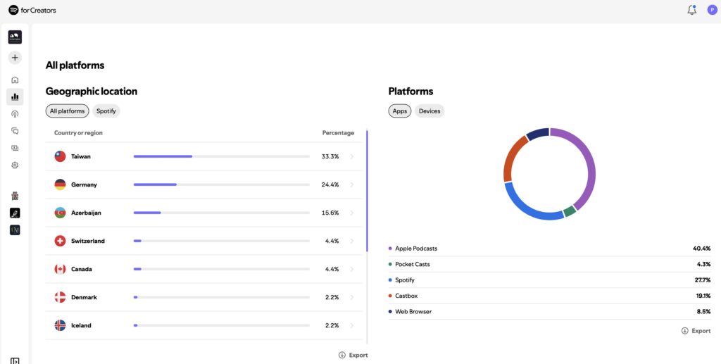Image resolution: width=721 pixels, height=364 pixels.
Task: Click the scrollbar of the country list
Action: click(x=367, y=192)
